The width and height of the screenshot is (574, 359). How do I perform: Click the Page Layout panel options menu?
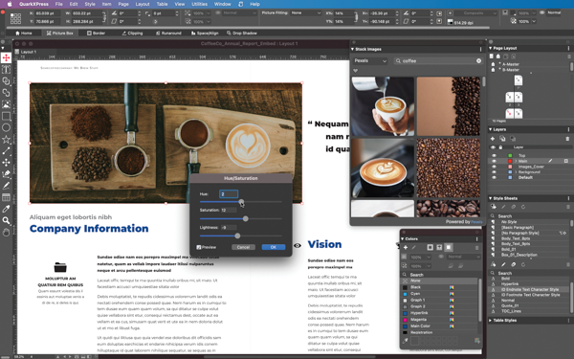568,48
